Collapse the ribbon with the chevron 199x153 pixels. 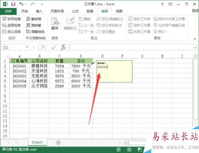(x=195, y=39)
